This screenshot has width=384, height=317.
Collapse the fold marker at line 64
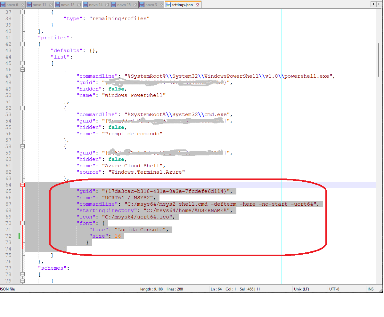pos(22,185)
